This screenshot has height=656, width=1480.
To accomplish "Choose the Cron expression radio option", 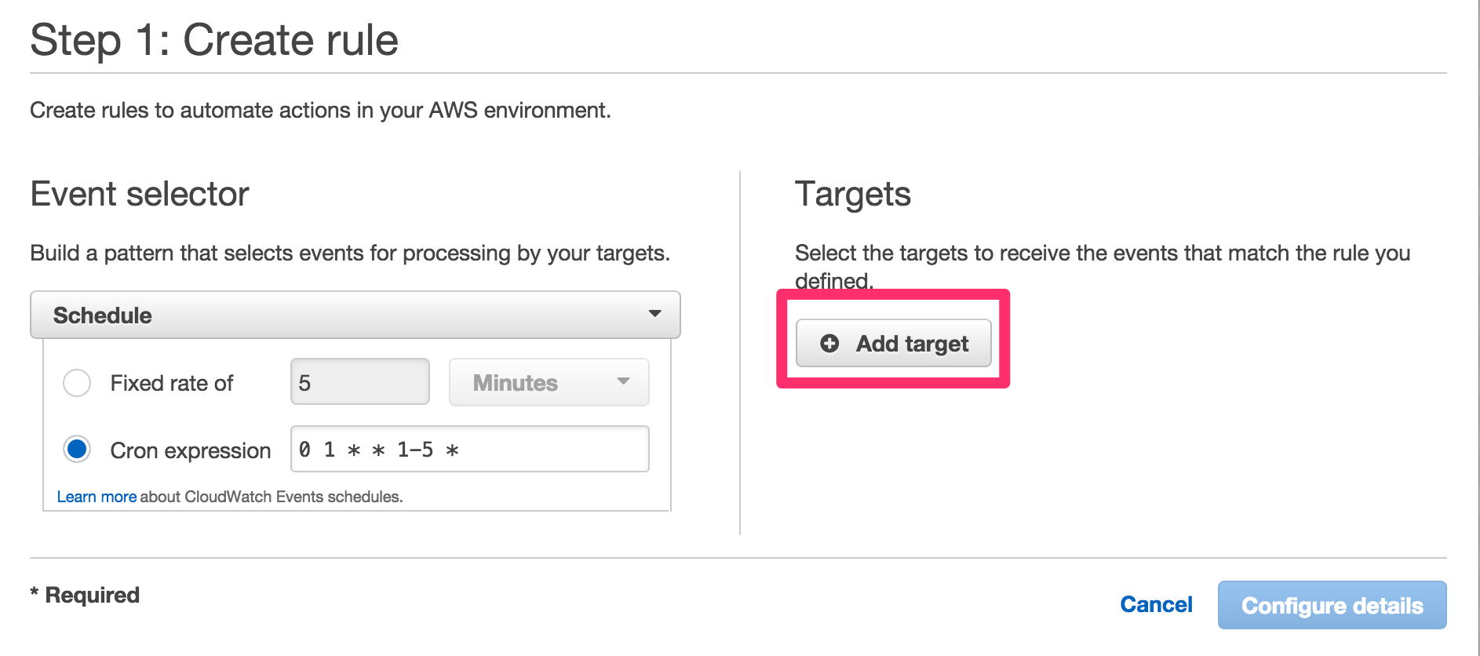I will [x=76, y=450].
